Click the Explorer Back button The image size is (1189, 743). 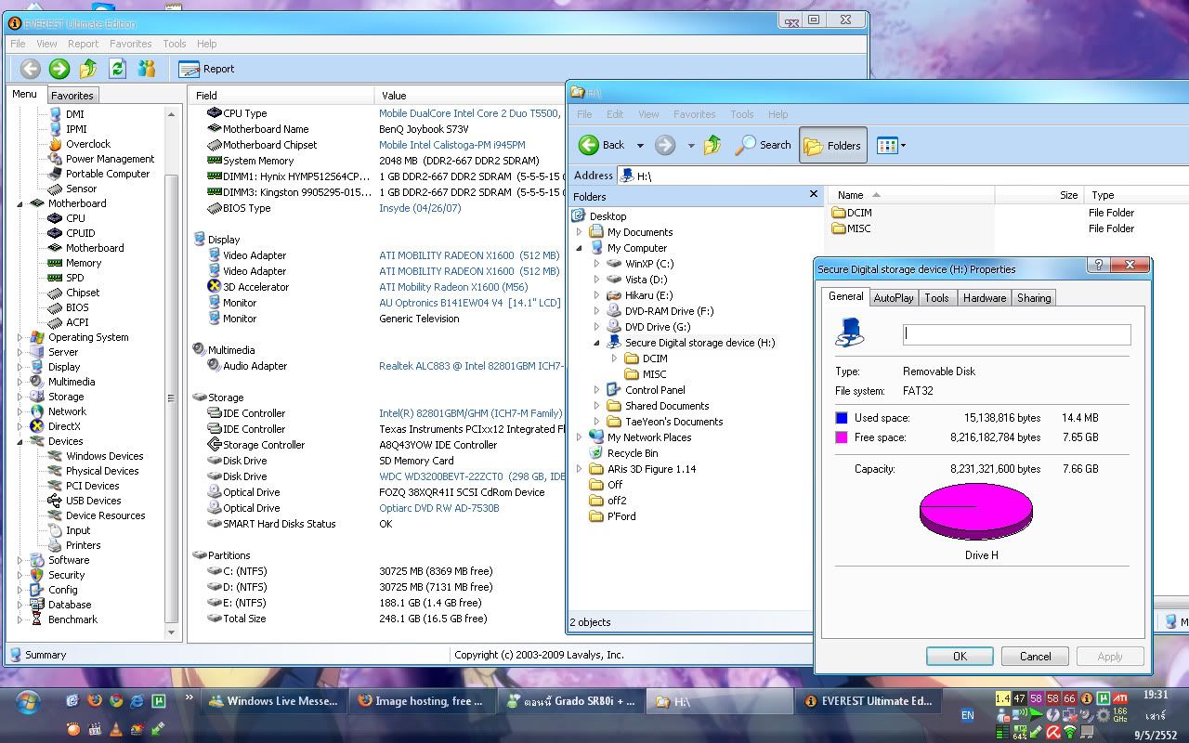point(602,146)
